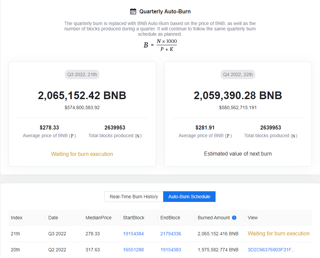Click the 2,065,152.416 BNB burned amount
Screen dimensions: 320x258
coord(218,234)
